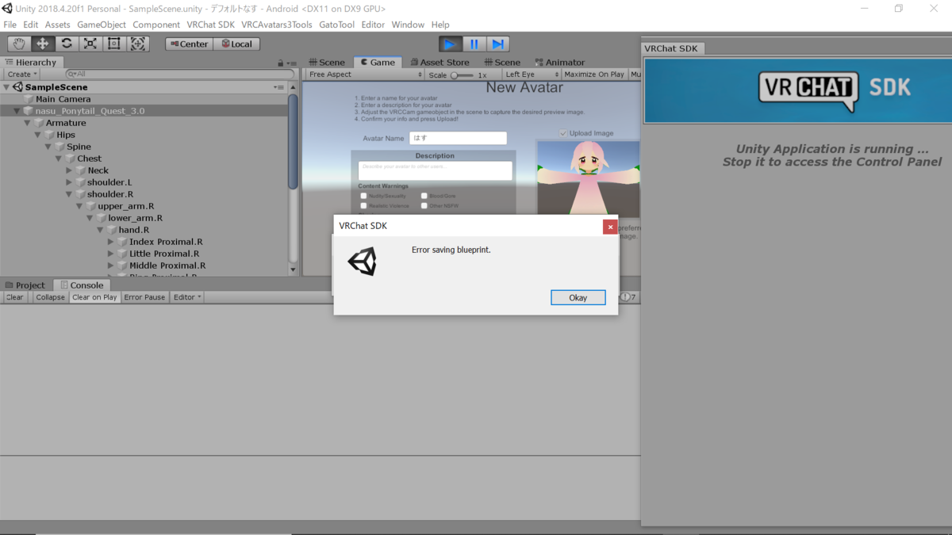Viewport: 952px width, 535px height.
Task: Collapse the nasu_Ponytail_Quest_3.0 object
Action: coord(17,111)
